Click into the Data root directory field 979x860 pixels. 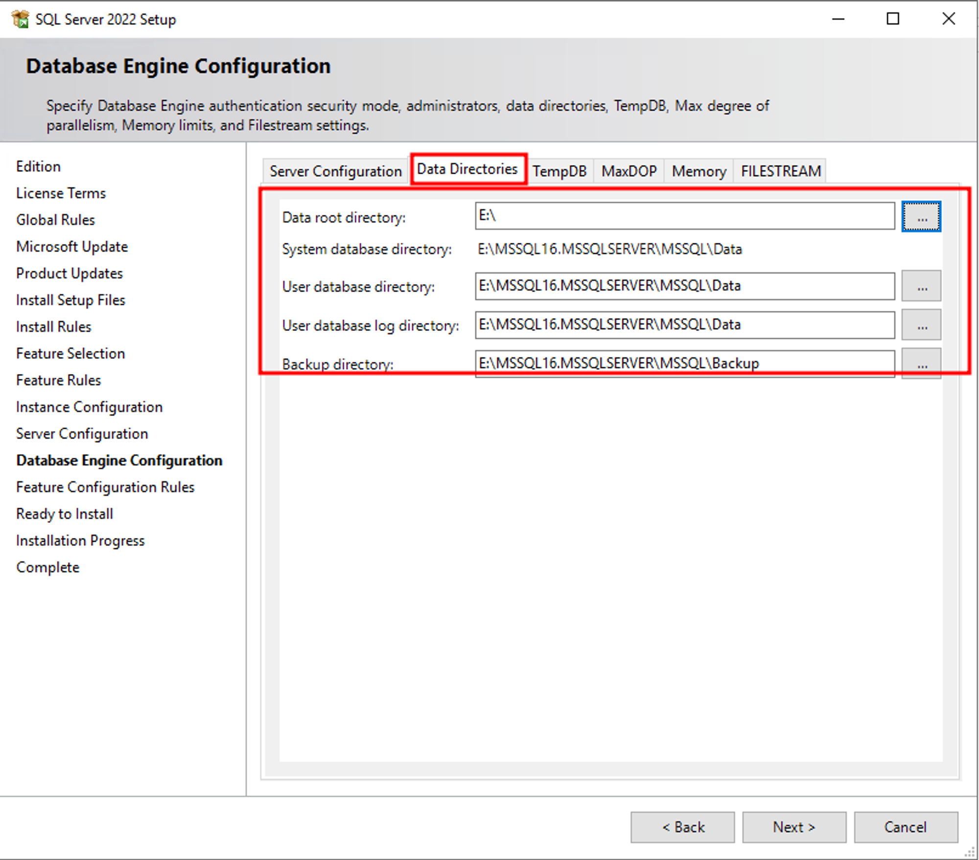pos(684,216)
